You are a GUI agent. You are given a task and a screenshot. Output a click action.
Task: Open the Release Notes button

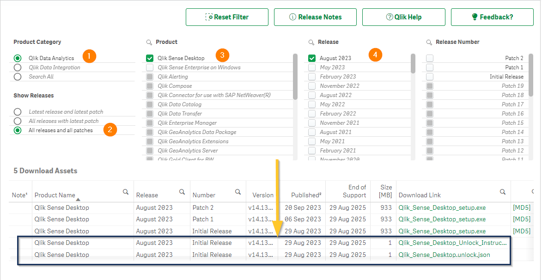pos(315,17)
